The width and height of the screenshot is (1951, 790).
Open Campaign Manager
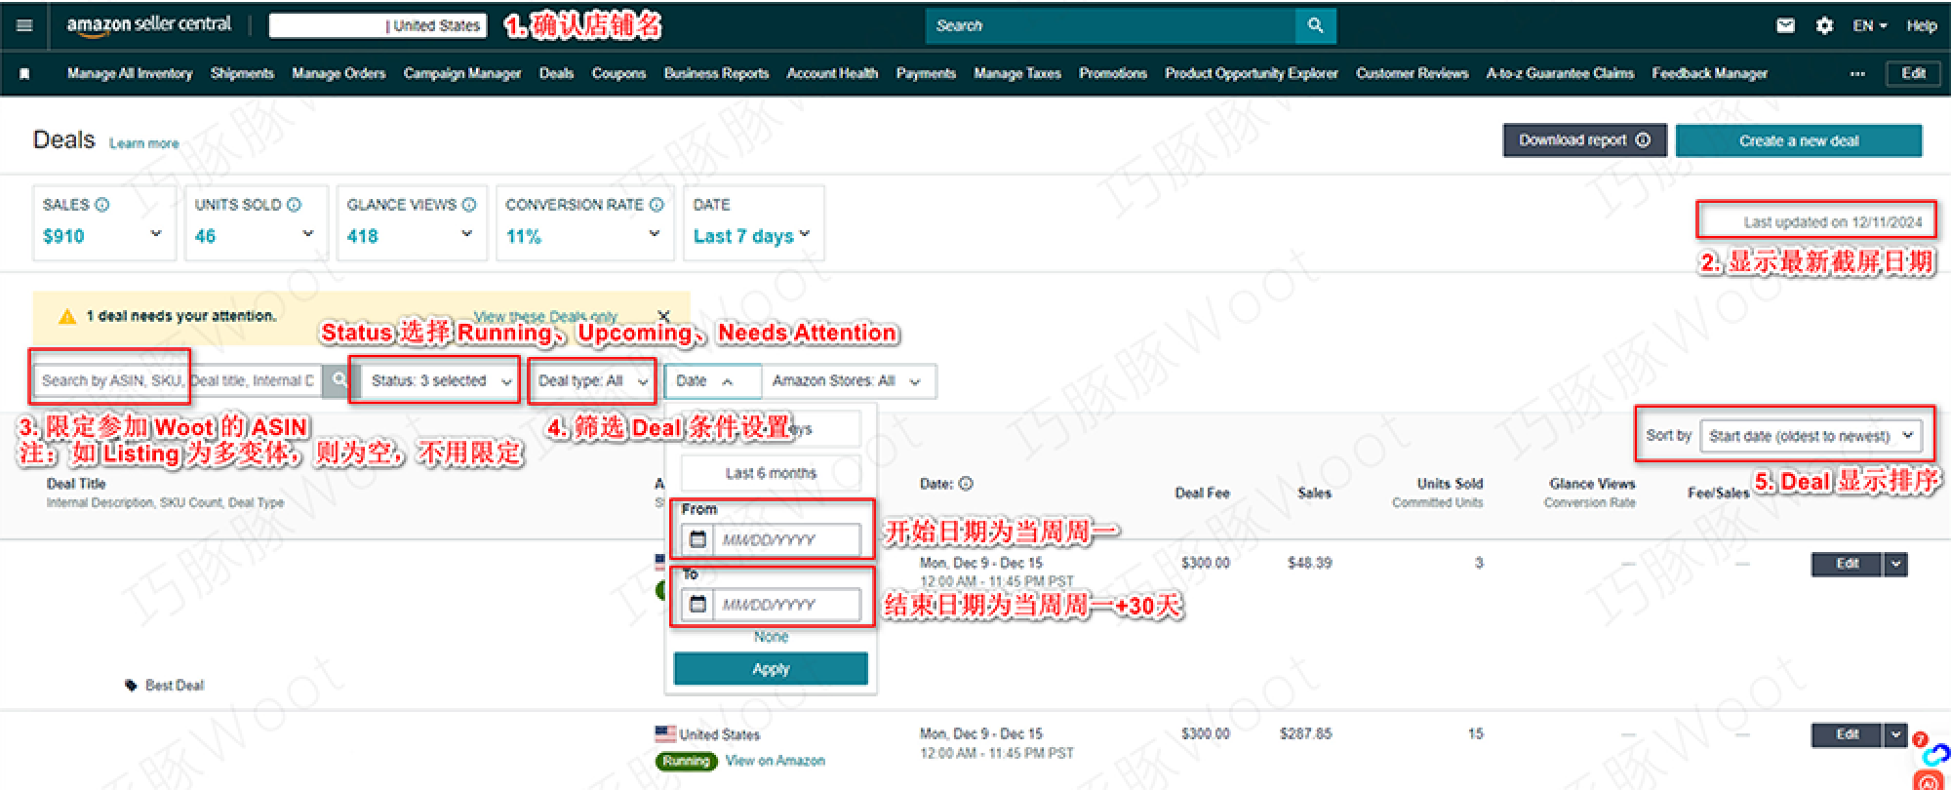coord(462,73)
